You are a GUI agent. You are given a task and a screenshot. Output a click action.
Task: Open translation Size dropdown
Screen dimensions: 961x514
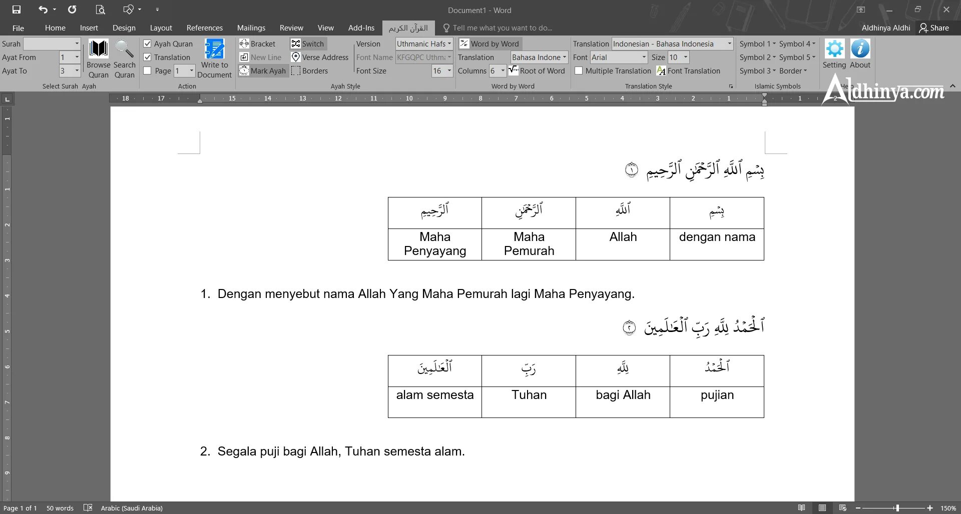tap(686, 57)
